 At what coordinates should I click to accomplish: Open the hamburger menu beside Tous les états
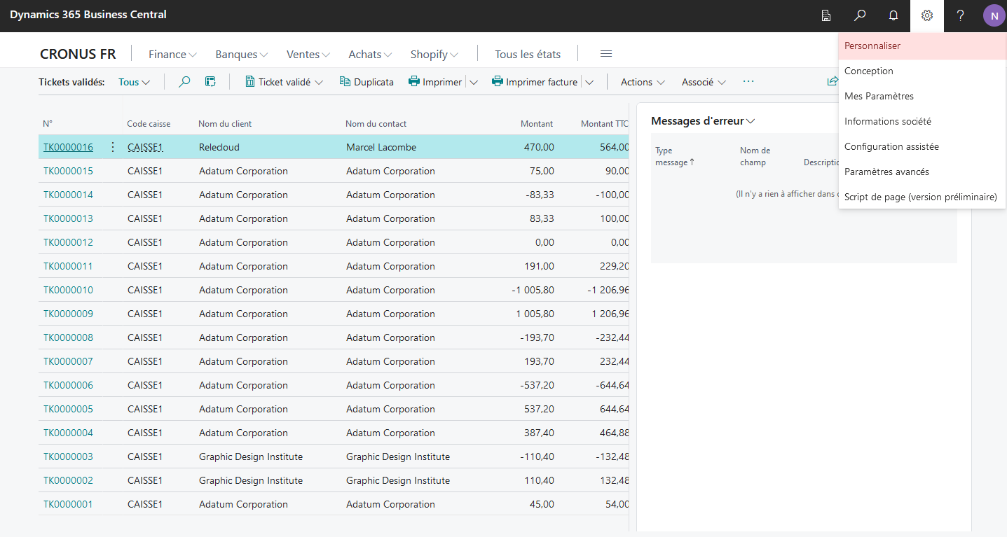[607, 54]
